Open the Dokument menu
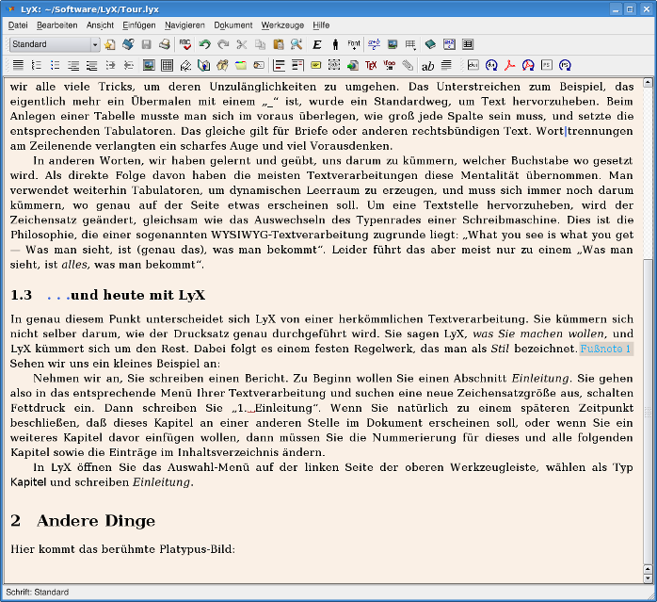 pyautogui.click(x=233, y=25)
